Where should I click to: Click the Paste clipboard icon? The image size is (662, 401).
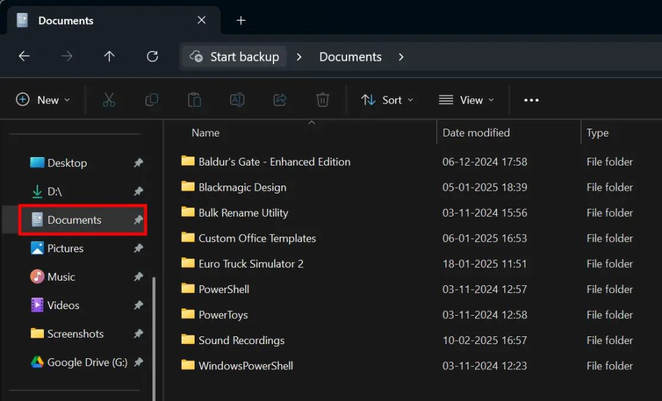[x=194, y=100]
